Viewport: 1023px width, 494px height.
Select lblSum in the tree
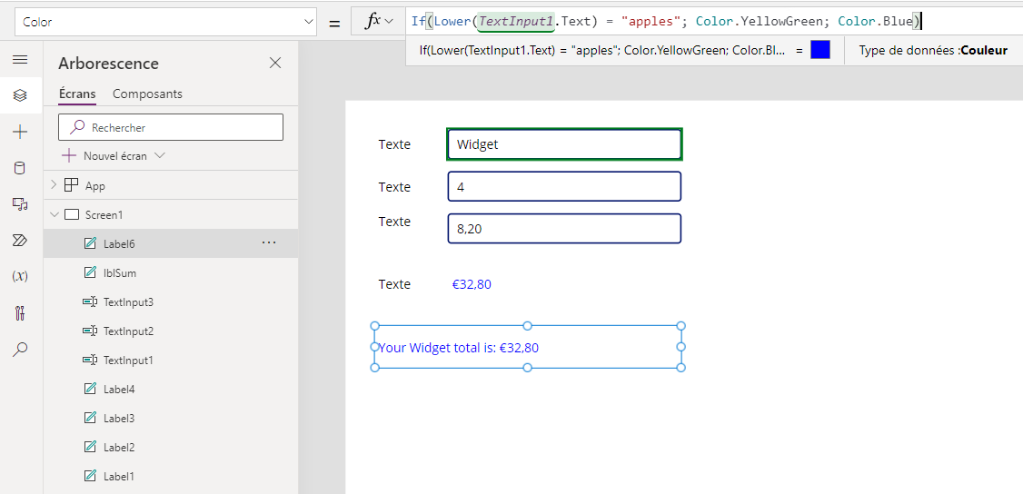[x=171, y=273]
